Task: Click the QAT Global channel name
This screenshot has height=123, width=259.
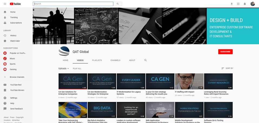Action: (81, 52)
